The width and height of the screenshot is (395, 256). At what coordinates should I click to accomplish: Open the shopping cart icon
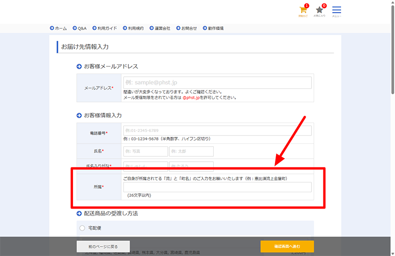pyautogui.click(x=303, y=10)
